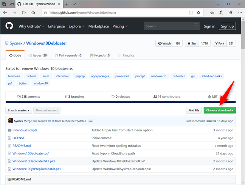
Task: Open the LICENSE file
Action: pyautogui.click(x=19, y=138)
